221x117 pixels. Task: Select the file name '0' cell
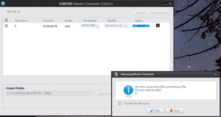coord(15,26)
